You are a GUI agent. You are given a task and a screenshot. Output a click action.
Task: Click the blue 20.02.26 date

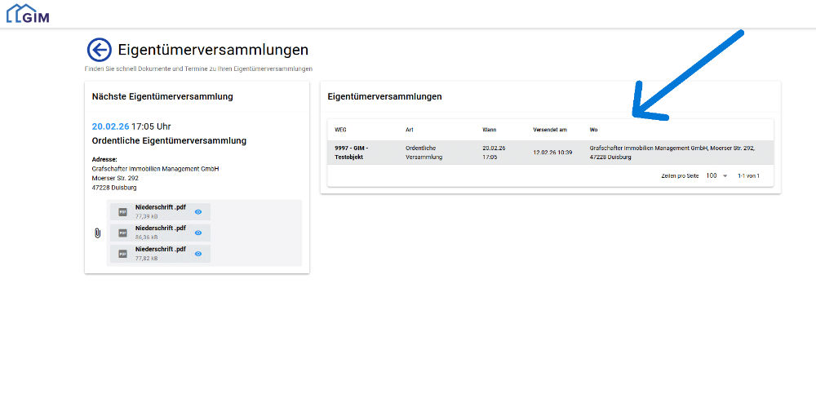tap(110, 126)
